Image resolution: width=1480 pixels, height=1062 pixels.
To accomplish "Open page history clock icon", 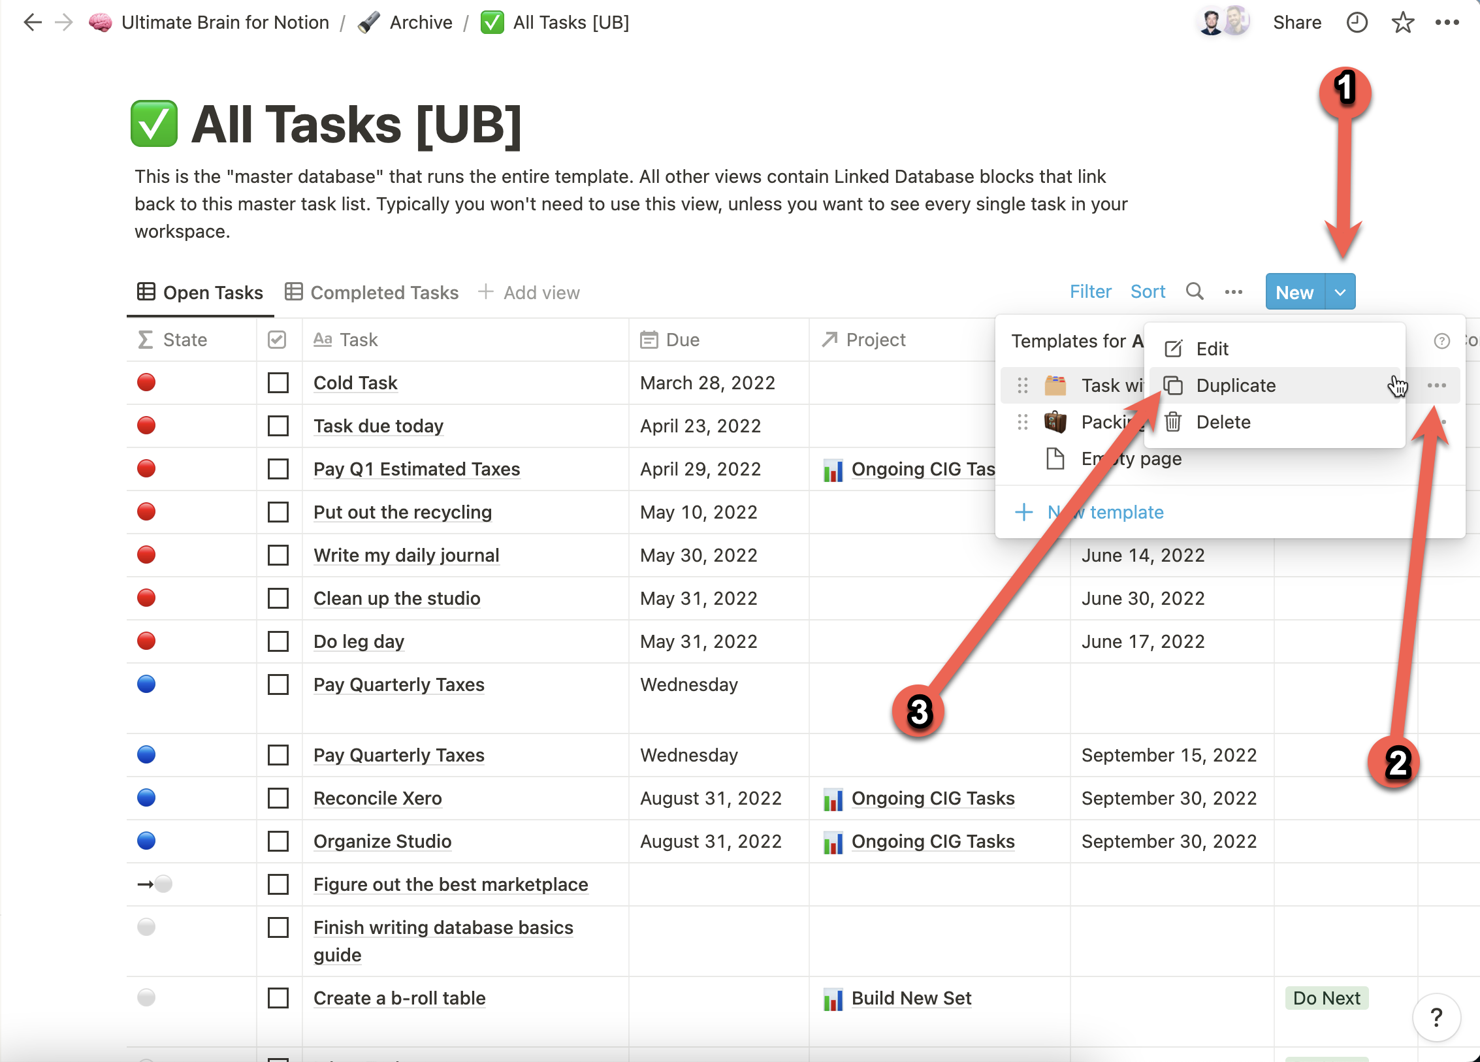I will [1357, 22].
